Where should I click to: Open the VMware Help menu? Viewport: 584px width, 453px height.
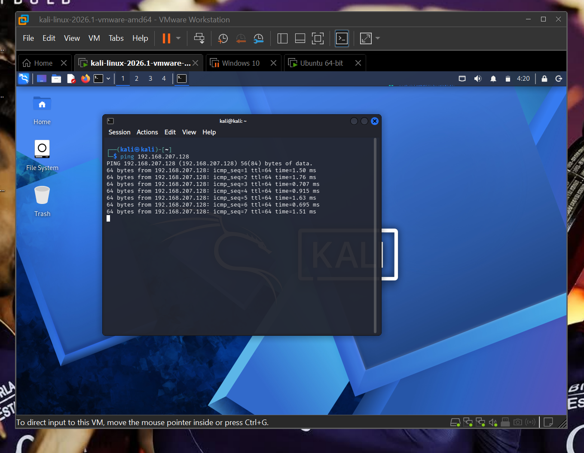(x=140, y=38)
